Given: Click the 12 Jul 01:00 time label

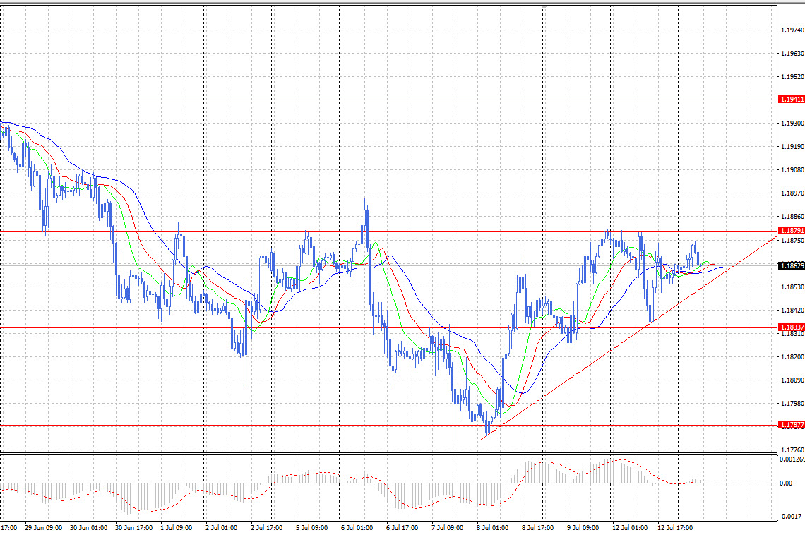Looking at the screenshot, I should tap(629, 528).
